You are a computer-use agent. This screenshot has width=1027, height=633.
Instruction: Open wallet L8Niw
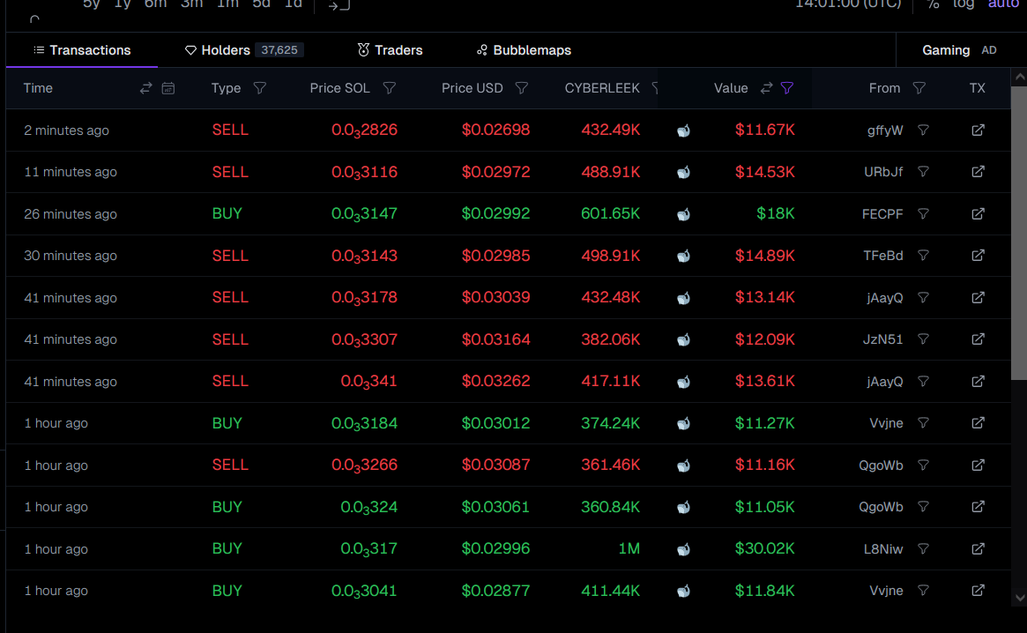(883, 549)
